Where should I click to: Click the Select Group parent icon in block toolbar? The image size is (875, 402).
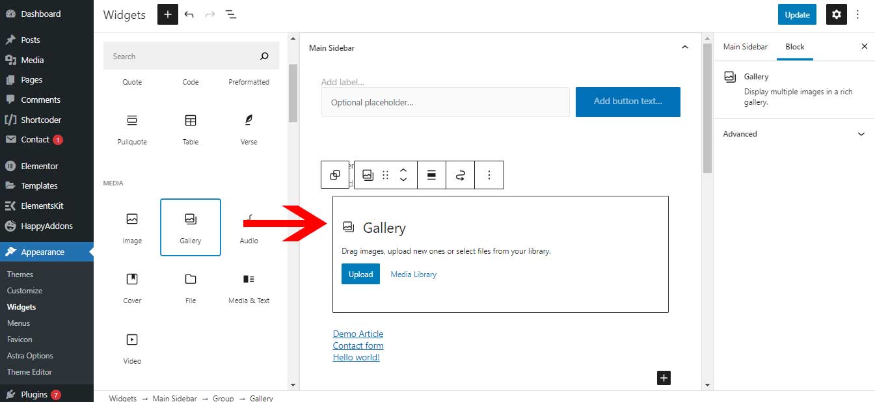pos(335,175)
